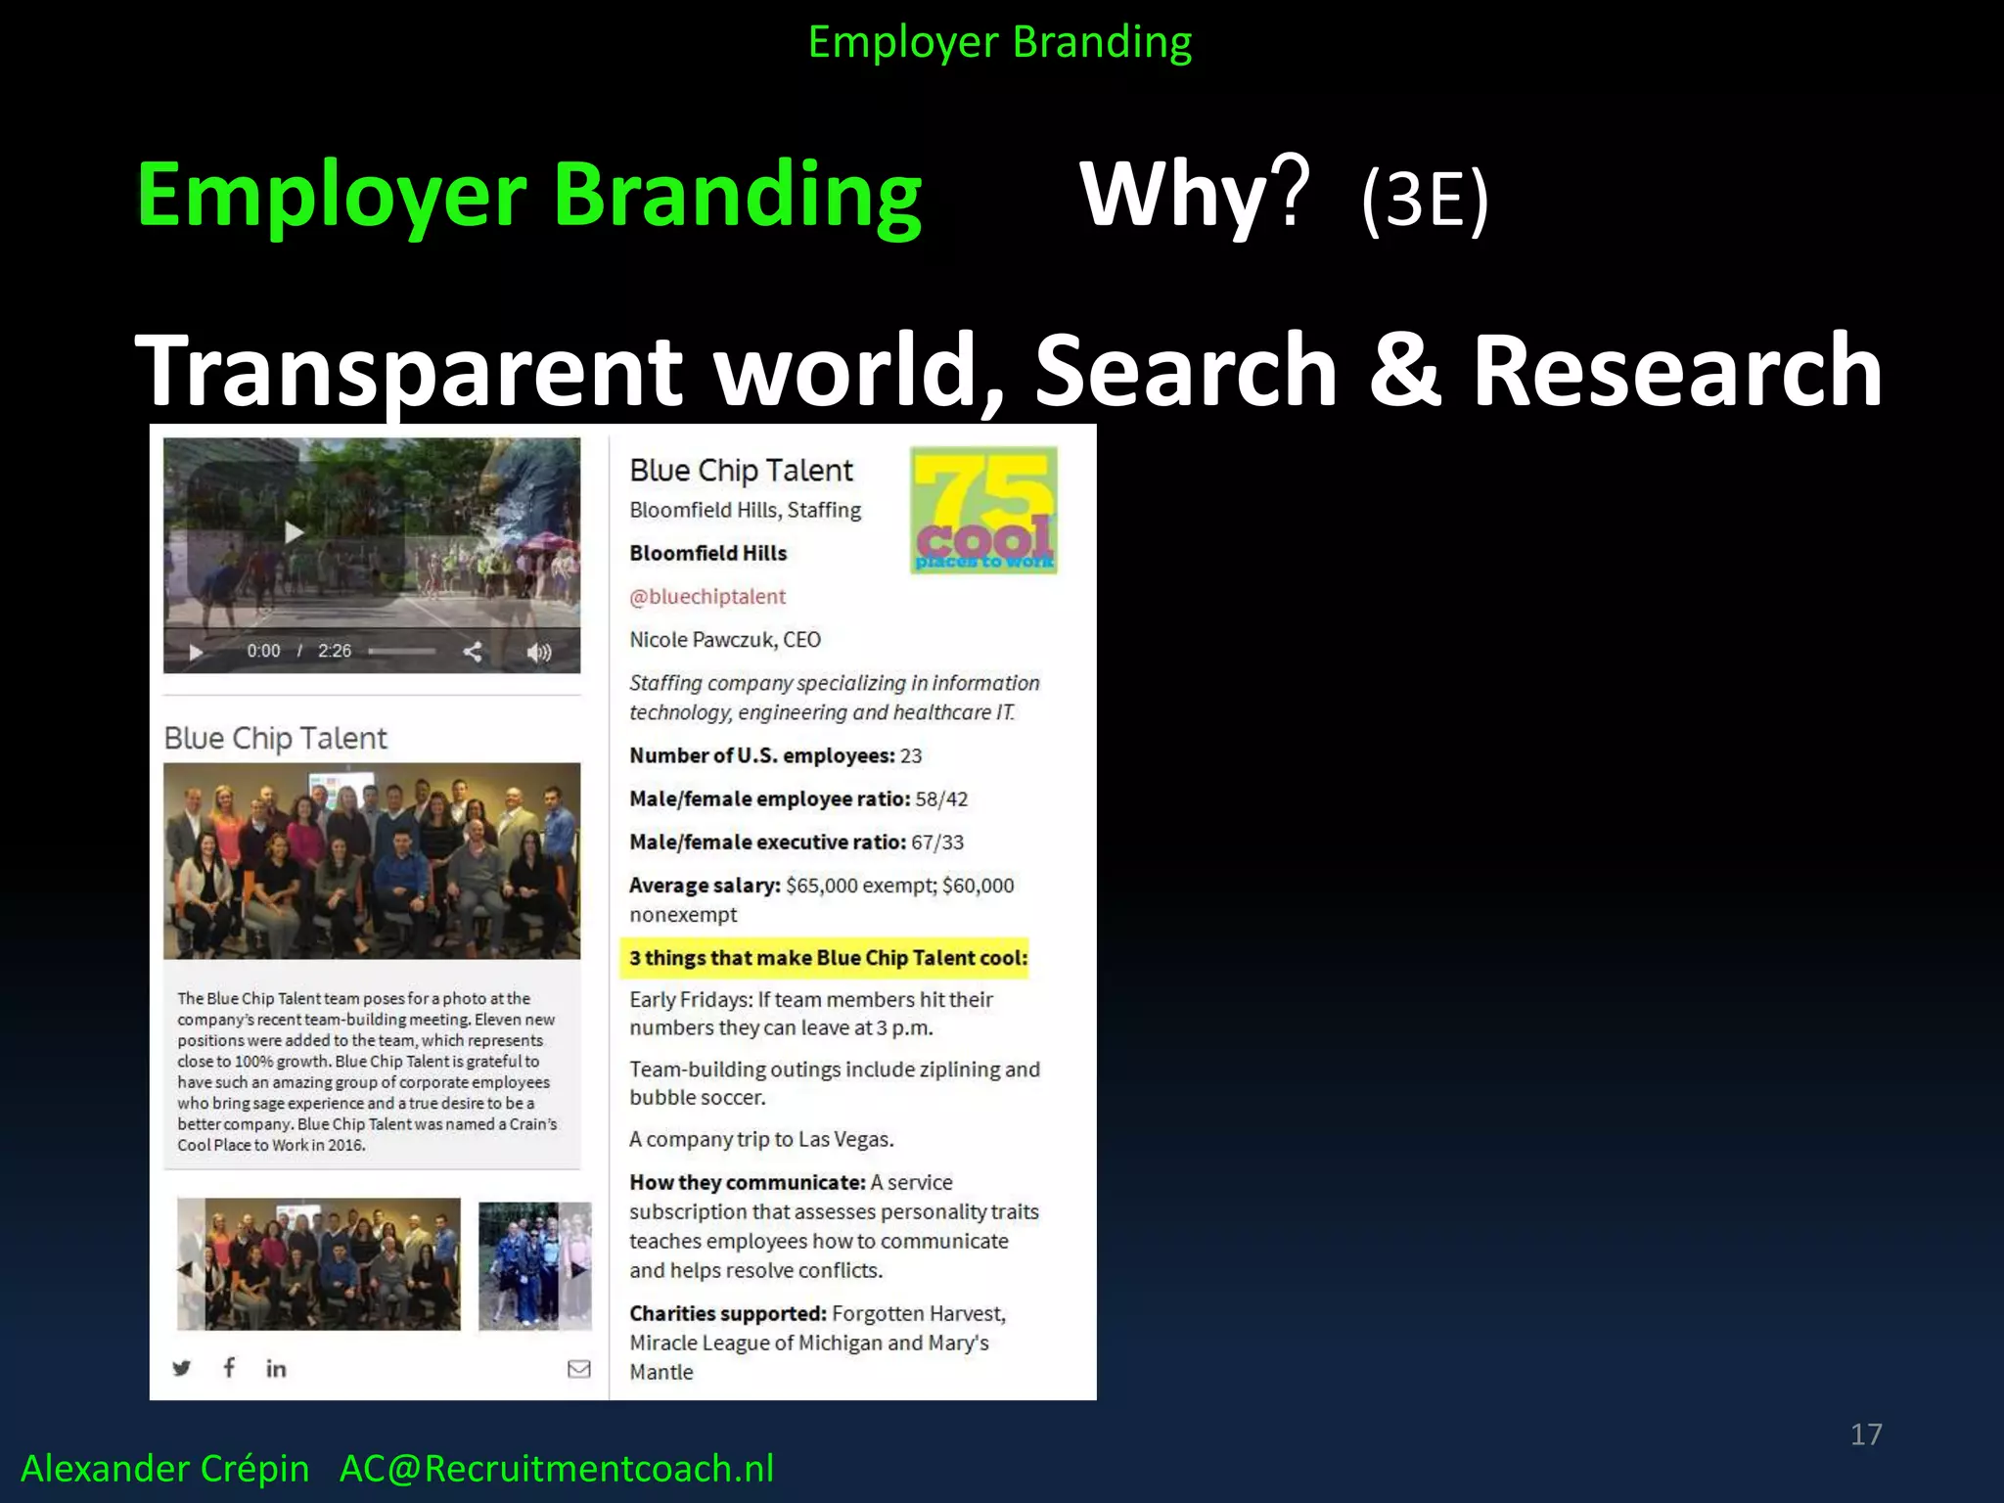
Task: Click the video share icon
Action: pos(473,652)
